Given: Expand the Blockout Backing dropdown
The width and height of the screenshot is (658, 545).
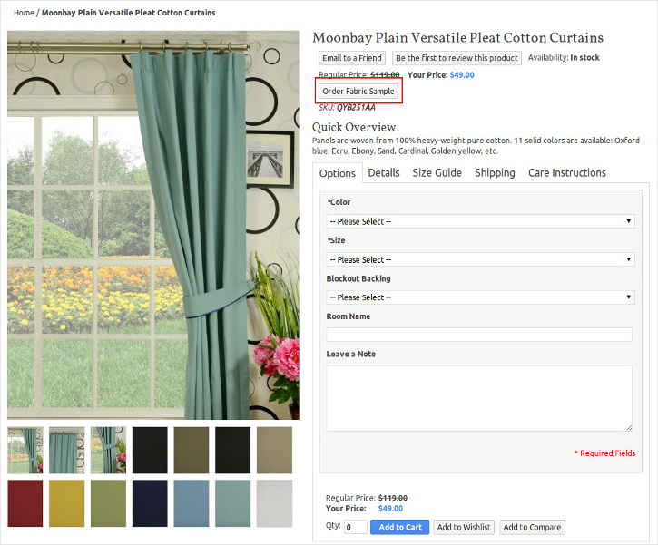Looking at the screenshot, I should coord(480,297).
